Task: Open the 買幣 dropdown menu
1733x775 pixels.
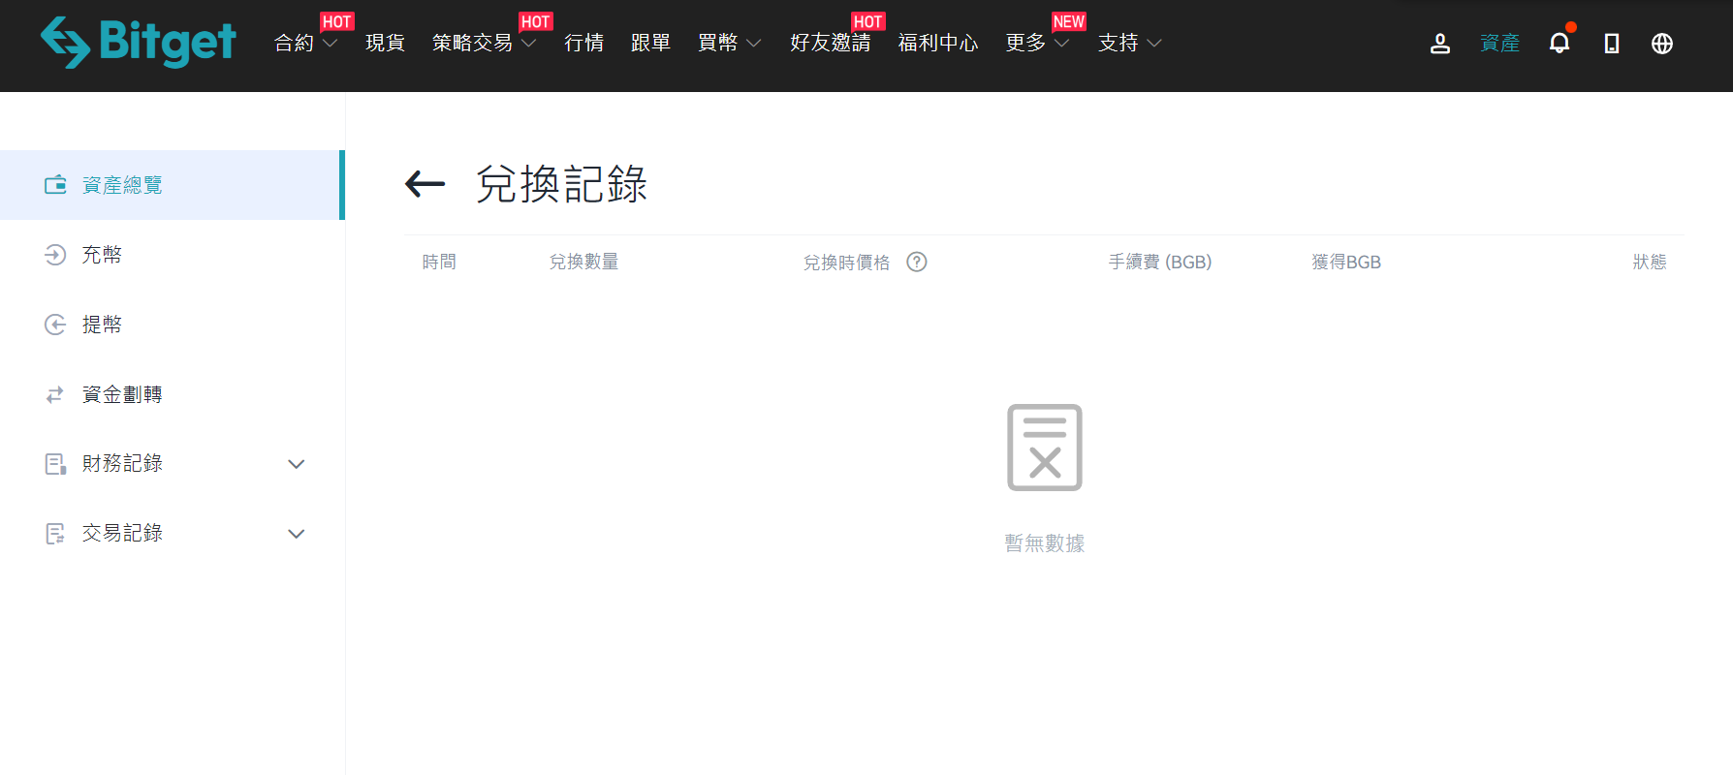Action: tap(730, 43)
